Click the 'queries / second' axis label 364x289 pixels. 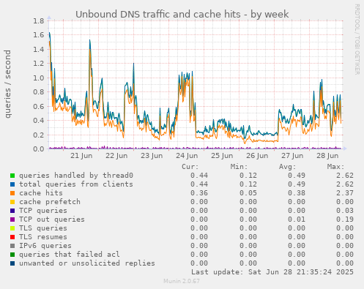coord(8,84)
